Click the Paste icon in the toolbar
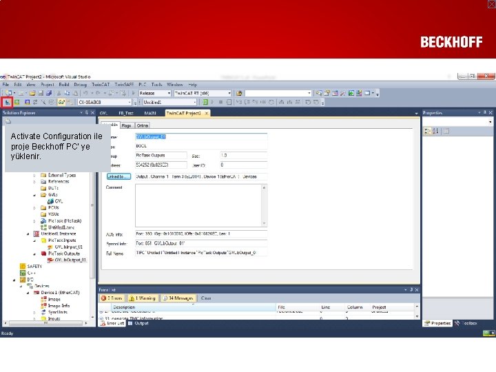 (x=76, y=93)
